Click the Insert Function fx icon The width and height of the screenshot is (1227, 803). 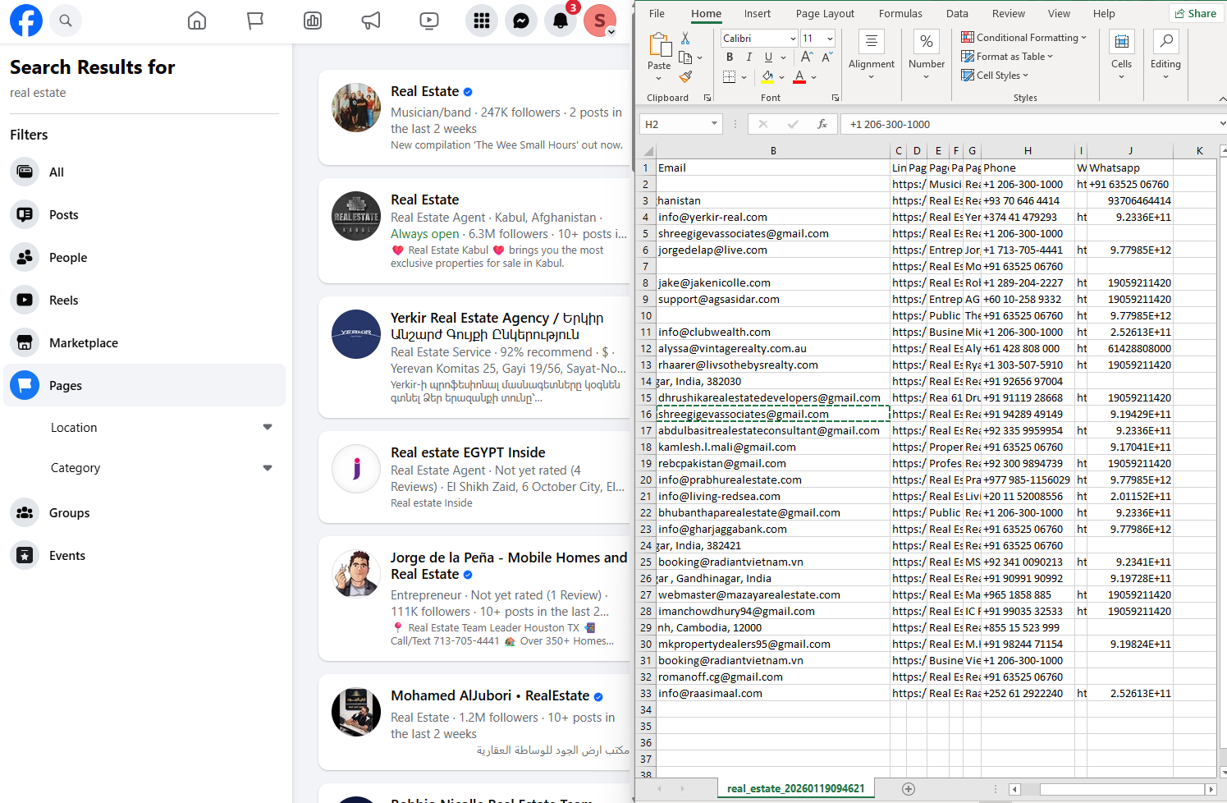(822, 124)
